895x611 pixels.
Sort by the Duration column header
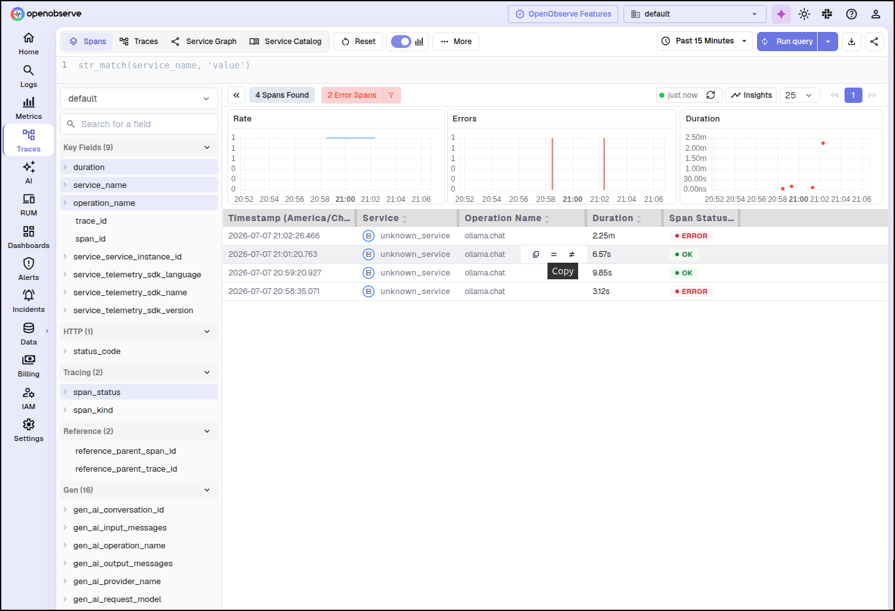pyautogui.click(x=617, y=219)
